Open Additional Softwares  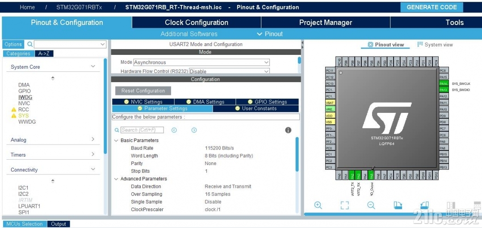[189, 34]
